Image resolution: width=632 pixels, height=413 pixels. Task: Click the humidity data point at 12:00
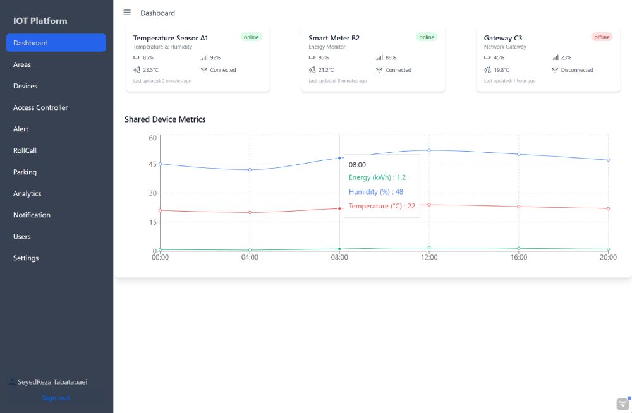[x=429, y=150]
